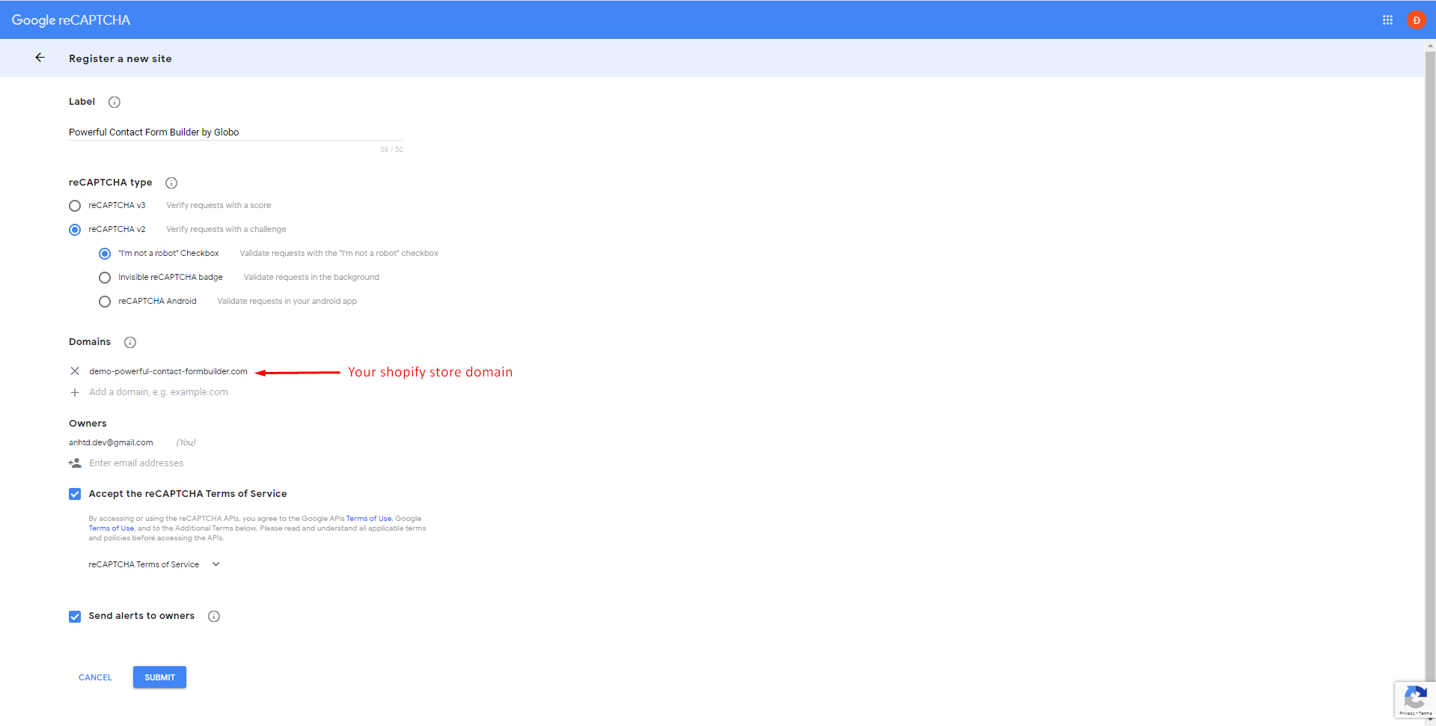
Task: Click the Cancel button
Action: (x=95, y=677)
